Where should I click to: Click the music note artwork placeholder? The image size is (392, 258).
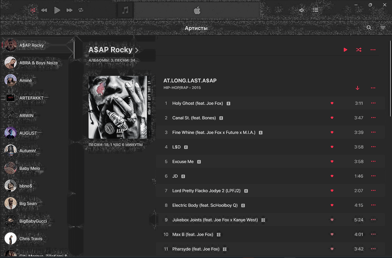[125, 10]
